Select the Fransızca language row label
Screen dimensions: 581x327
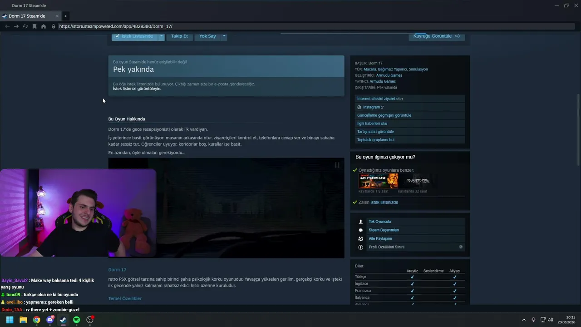tap(363, 291)
